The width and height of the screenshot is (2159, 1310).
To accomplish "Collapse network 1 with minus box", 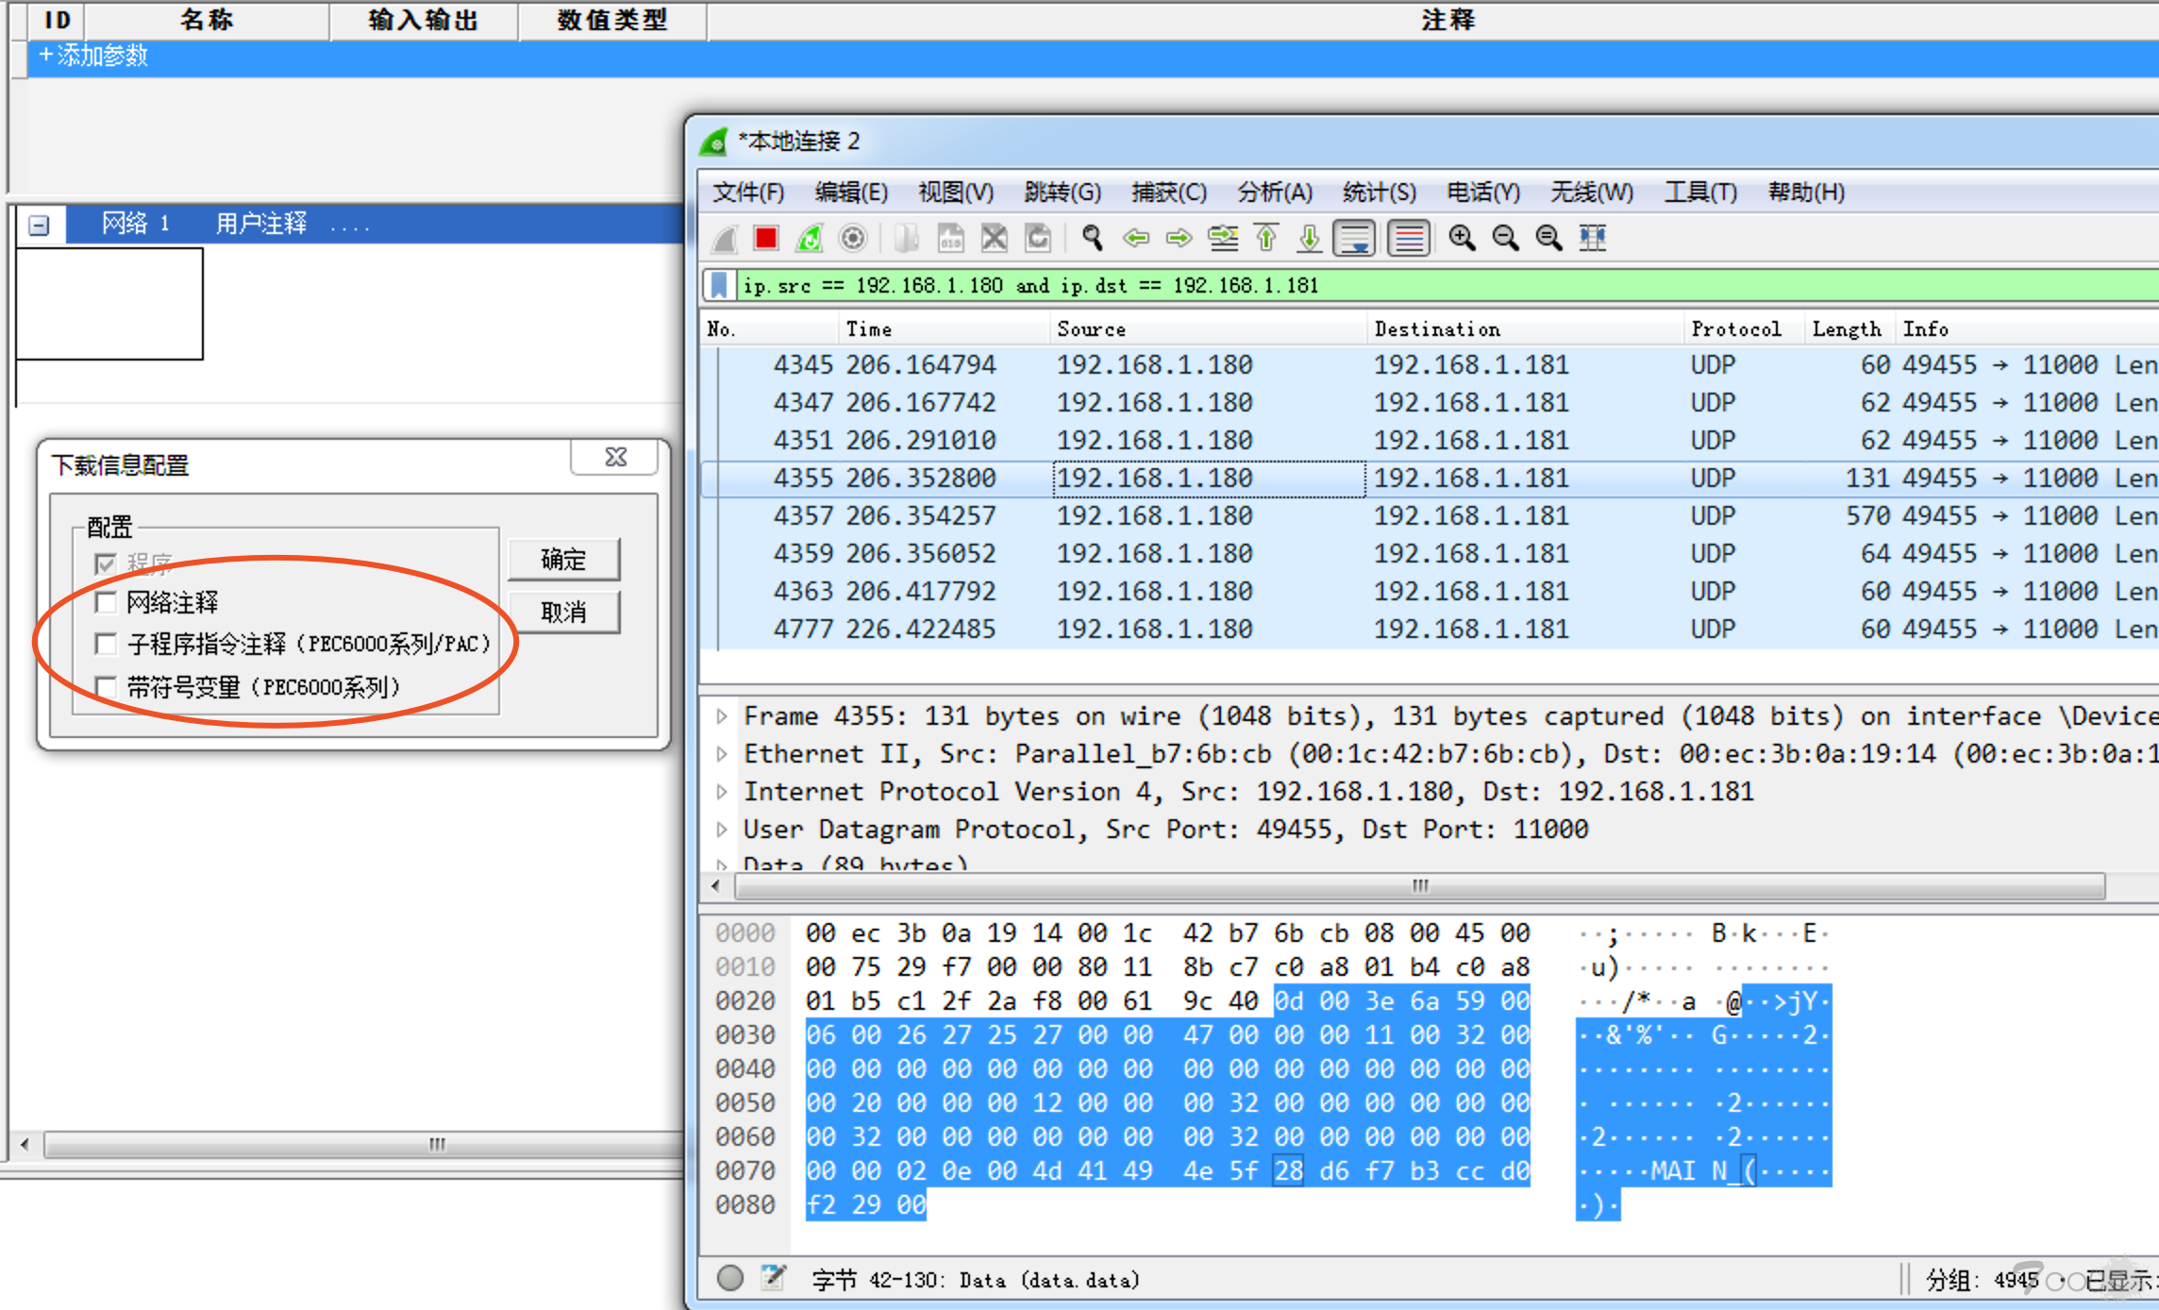I will [39, 225].
